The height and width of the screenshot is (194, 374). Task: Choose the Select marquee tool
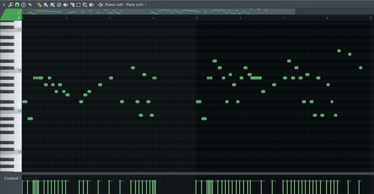(78, 4)
